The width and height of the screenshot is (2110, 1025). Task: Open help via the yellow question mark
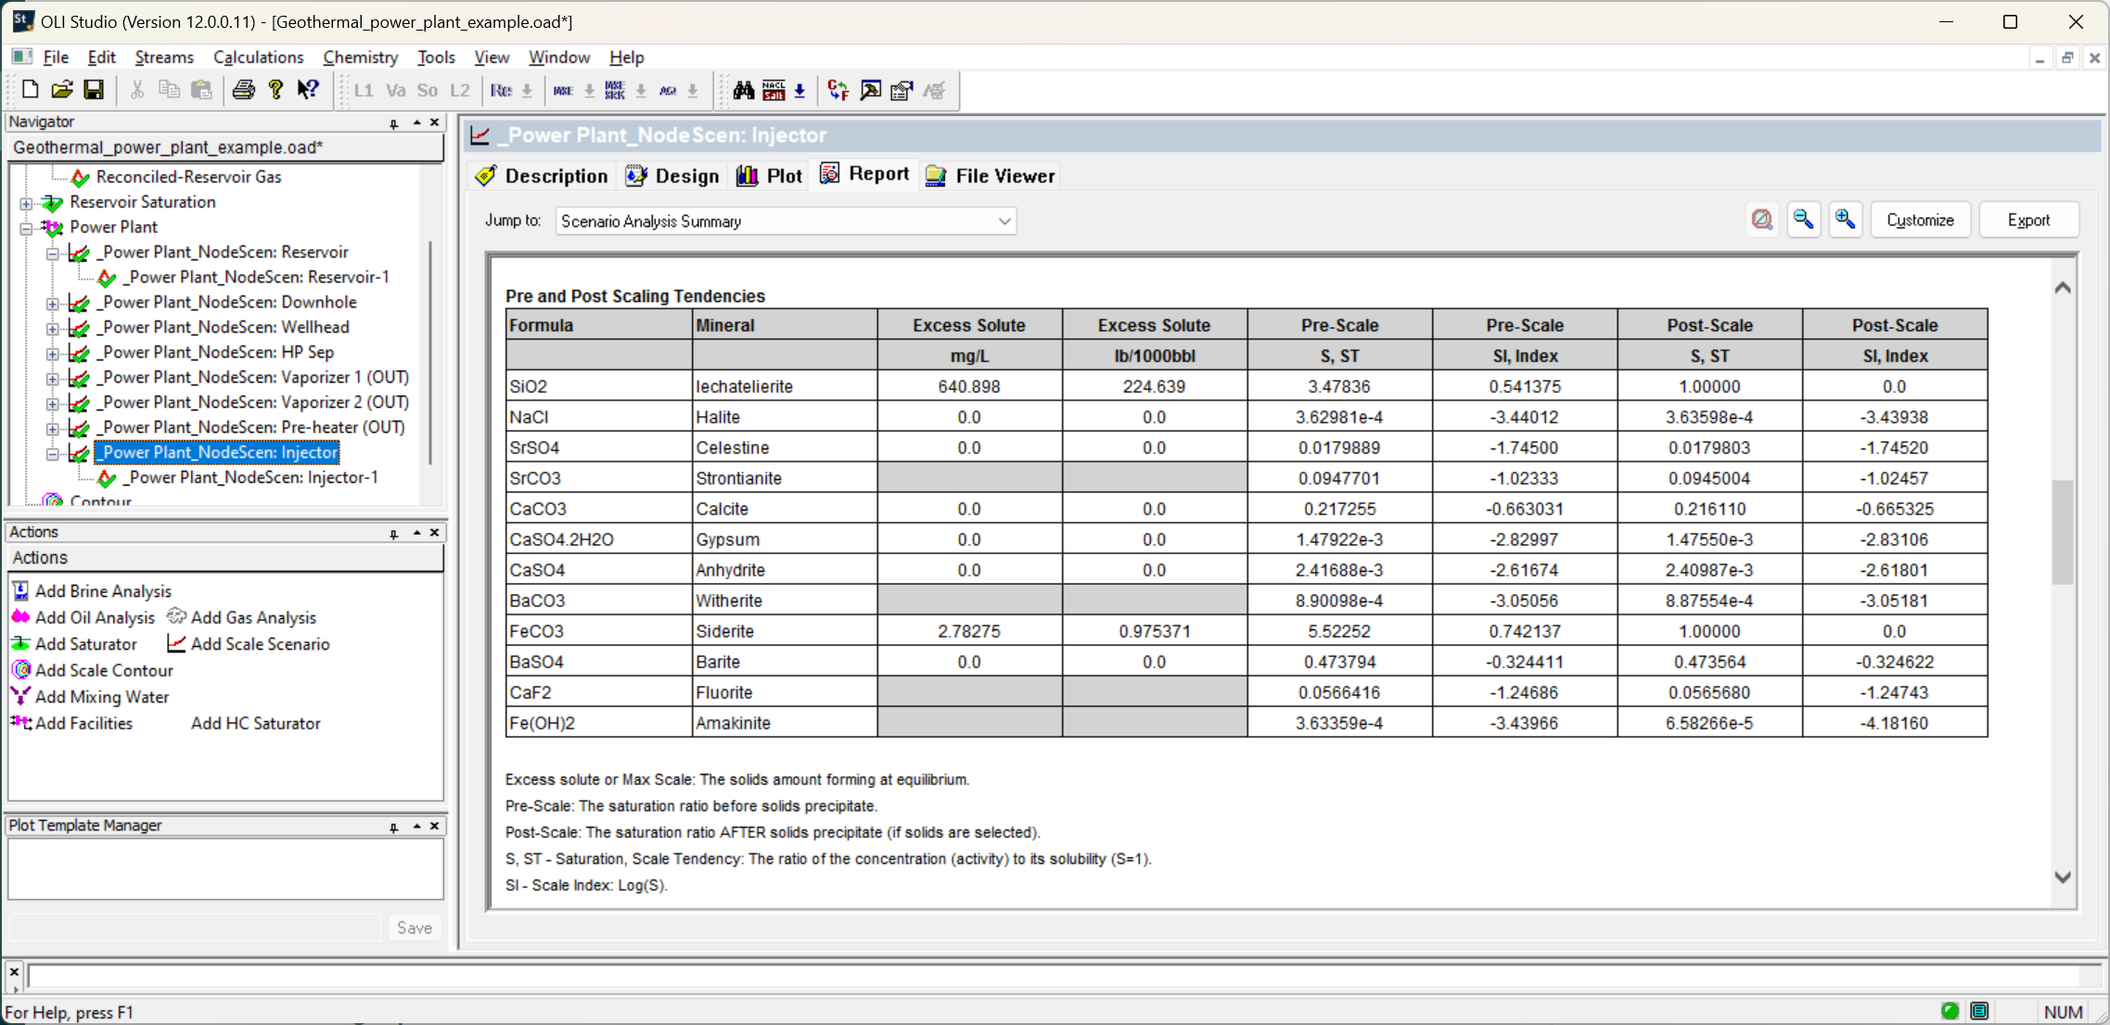tap(275, 90)
